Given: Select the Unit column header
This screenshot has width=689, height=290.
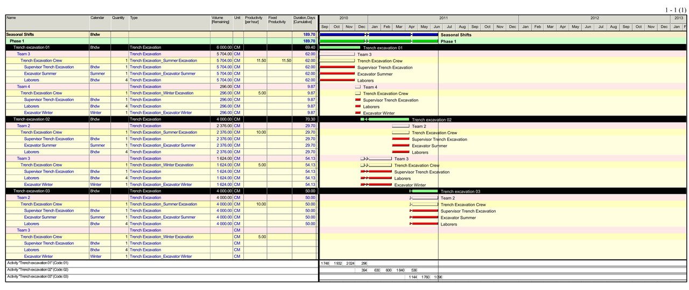Looking at the screenshot, I should [x=238, y=23].
